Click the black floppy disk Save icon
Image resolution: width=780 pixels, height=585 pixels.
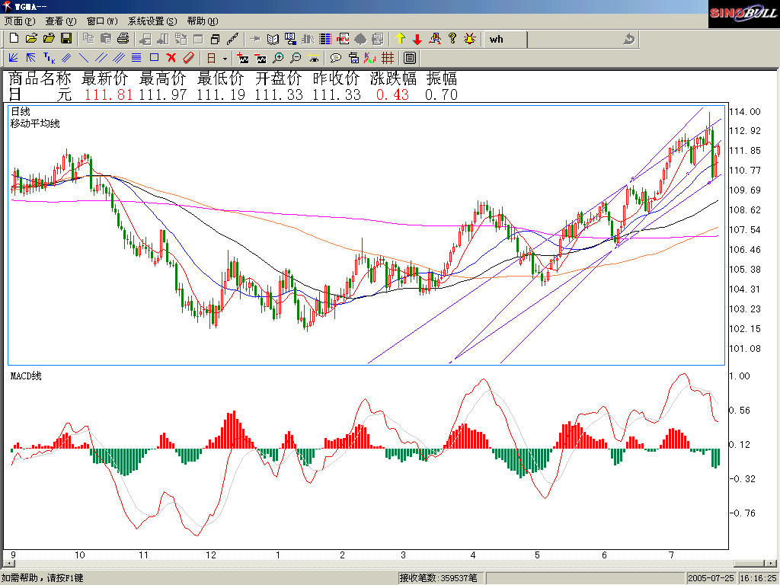(66, 38)
